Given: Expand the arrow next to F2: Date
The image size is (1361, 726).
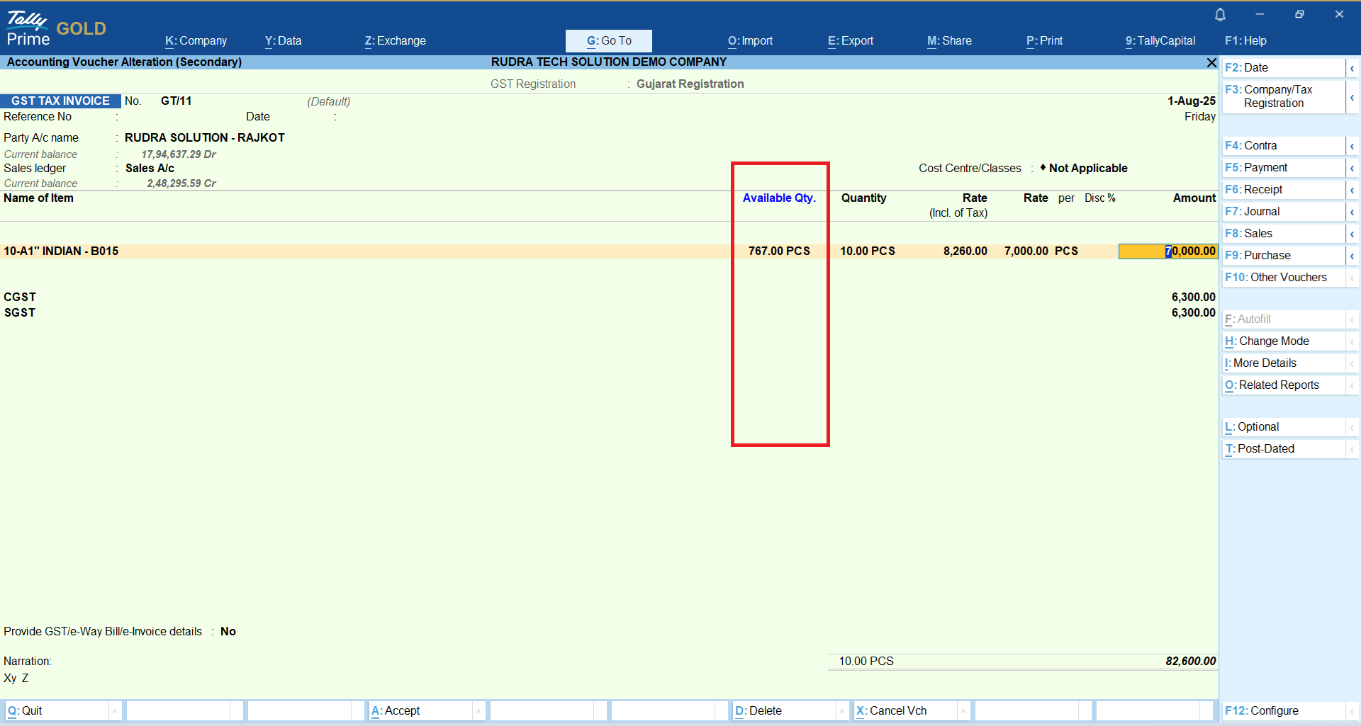Looking at the screenshot, I should click(x=1352, y=68).
